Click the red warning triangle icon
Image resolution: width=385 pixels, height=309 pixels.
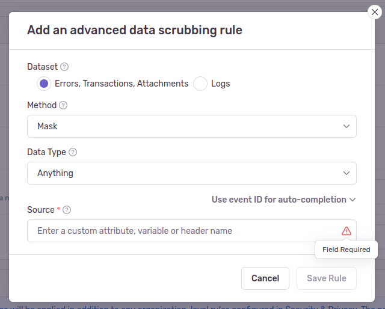(346, 231)
